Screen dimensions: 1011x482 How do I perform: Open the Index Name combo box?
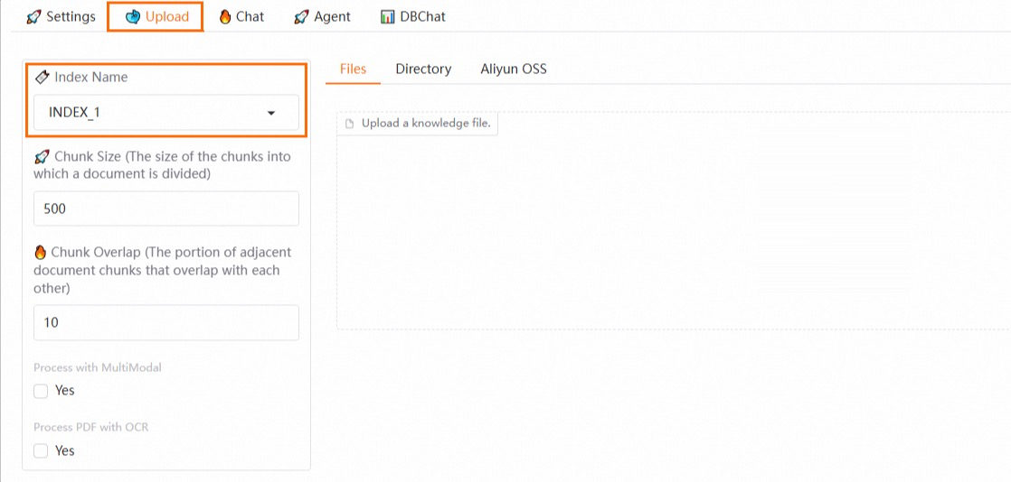pyautogui.click(x=166, y=113)
